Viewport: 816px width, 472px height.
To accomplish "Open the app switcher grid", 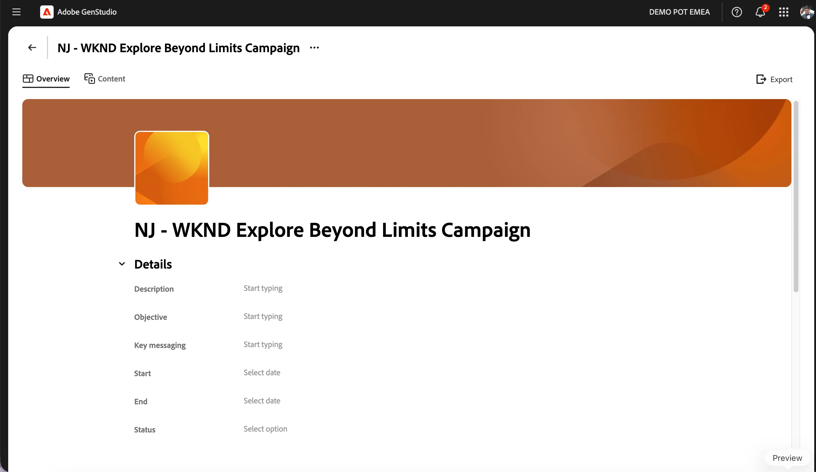I will 783,12.
